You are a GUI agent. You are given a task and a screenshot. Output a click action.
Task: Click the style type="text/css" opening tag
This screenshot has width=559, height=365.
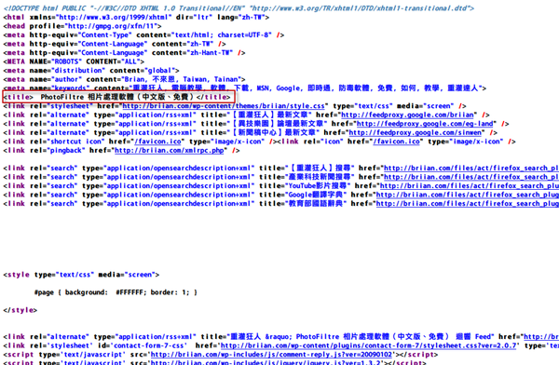pos(81,275)
